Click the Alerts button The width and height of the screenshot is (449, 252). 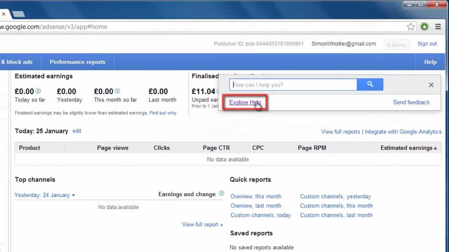coord(396,45)
